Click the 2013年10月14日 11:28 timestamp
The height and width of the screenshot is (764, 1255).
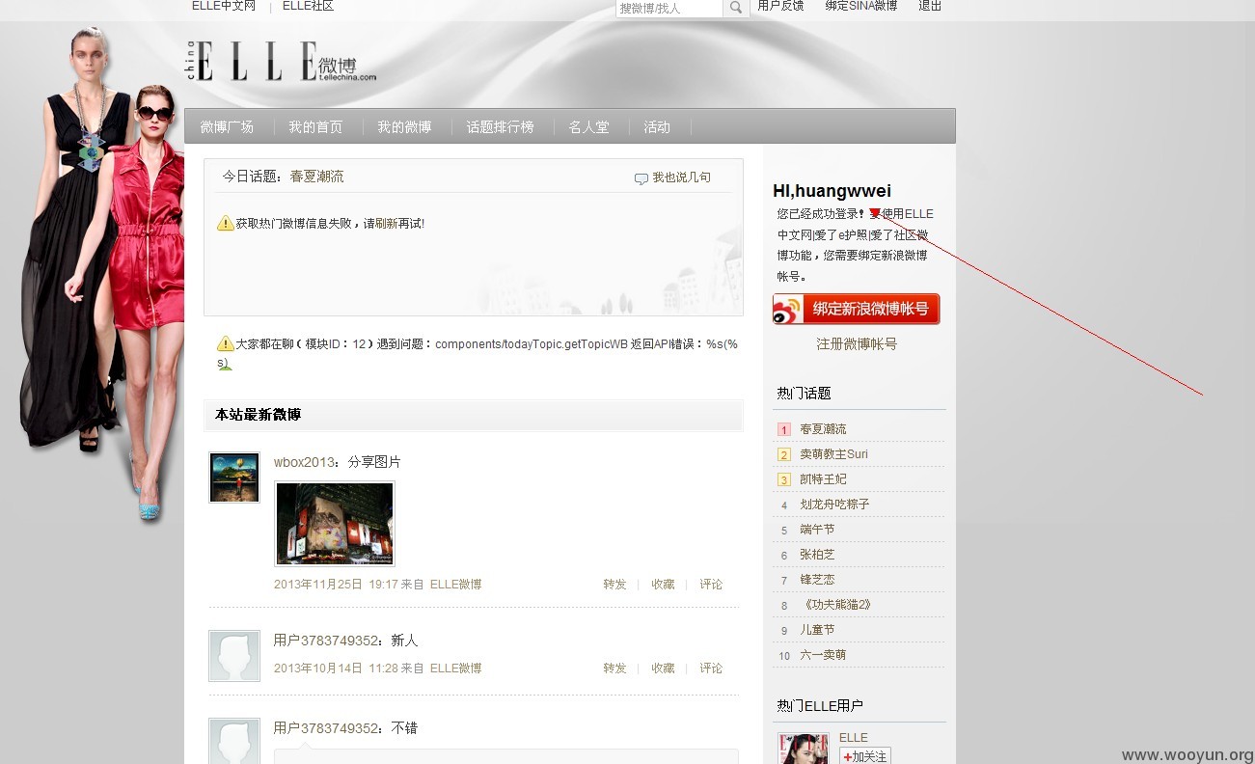coord(336,668)
